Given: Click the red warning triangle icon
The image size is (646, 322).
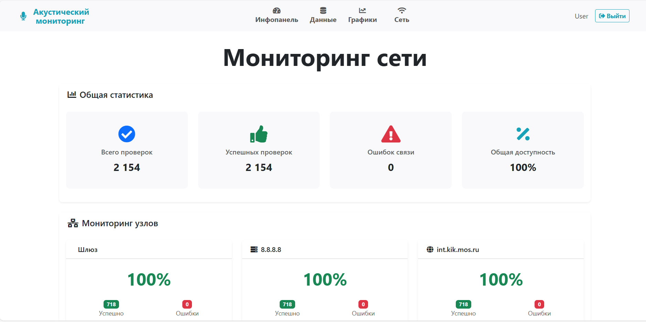Looking at the screenshot, I should tap(391, 134).
